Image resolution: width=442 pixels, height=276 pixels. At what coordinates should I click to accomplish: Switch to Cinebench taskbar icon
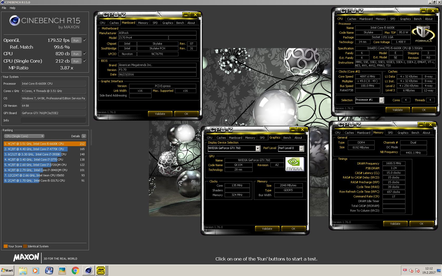coord(89,270)
